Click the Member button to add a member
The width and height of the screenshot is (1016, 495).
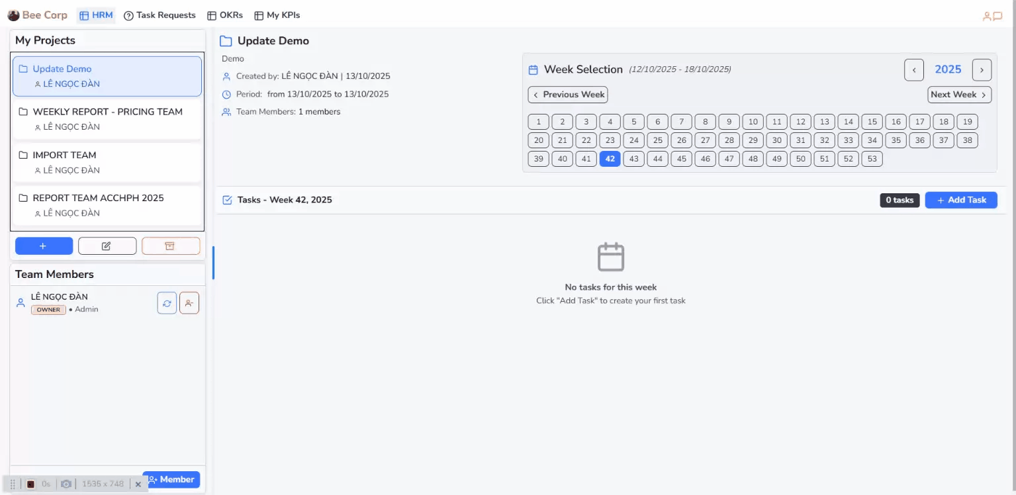(171, 479)
